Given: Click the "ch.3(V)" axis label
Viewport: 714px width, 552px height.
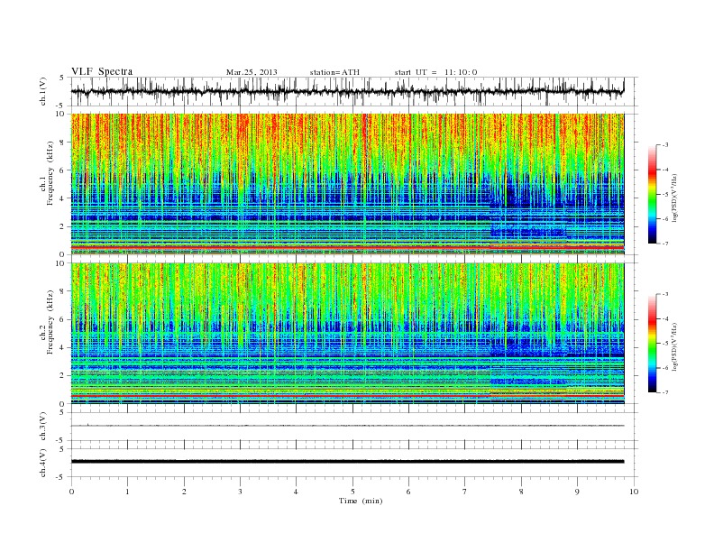Looking at the screenshot, I should click(x=43, y=427).
